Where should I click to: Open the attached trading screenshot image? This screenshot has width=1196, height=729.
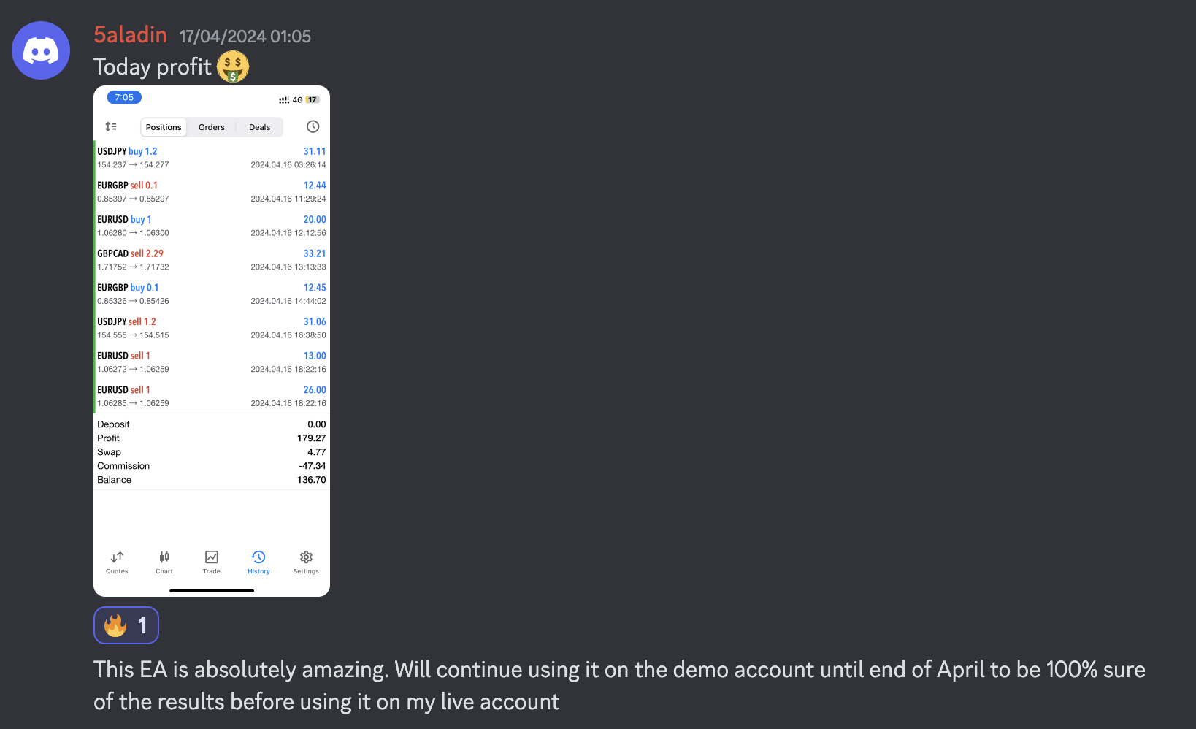pyautogui.click(x=212, y=341)
